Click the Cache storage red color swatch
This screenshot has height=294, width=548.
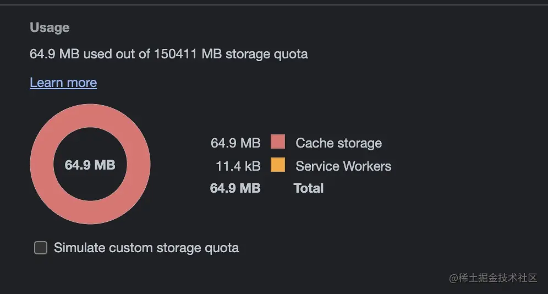coord(278,141)
